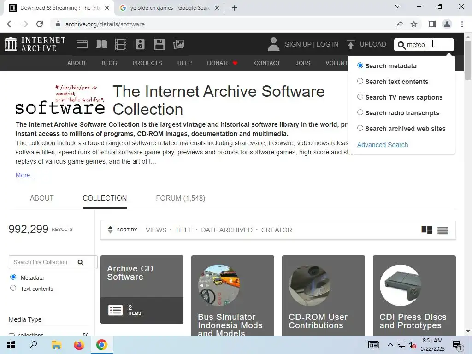472x354 pixels.
Task: Click the SIGN UP link
Action: coord(298,45)
